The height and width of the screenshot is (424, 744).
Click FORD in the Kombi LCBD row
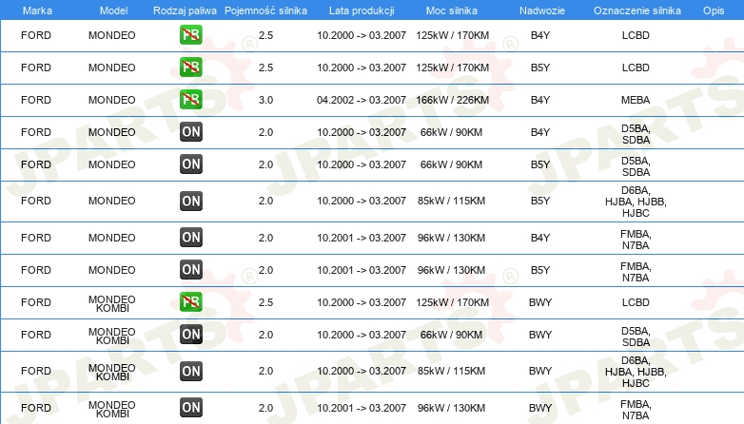point(36,302)
